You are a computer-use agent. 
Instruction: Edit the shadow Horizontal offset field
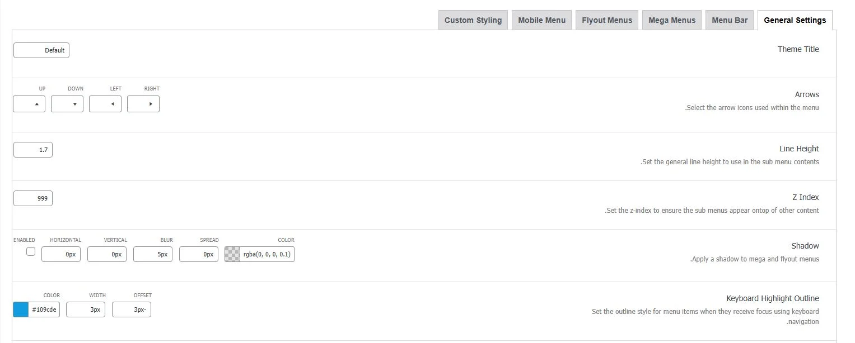[61, 254]
